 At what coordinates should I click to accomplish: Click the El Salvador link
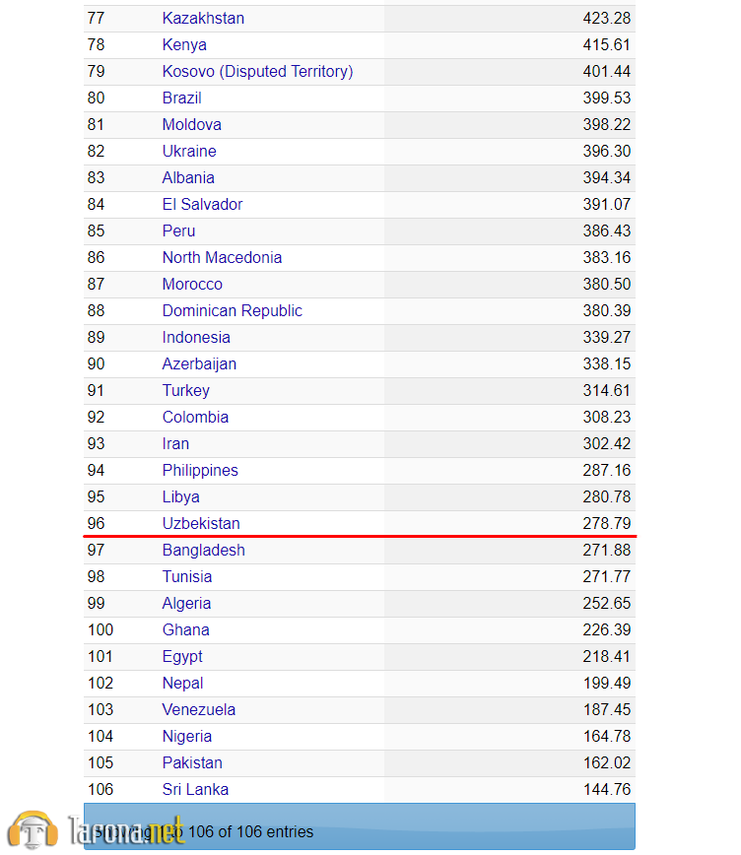pyautogui.click(x=202, y=205)
